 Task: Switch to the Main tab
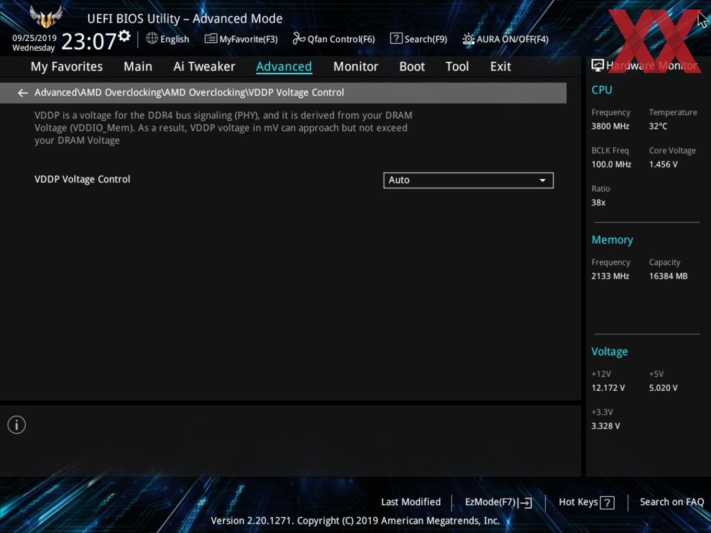pos(138,66)
